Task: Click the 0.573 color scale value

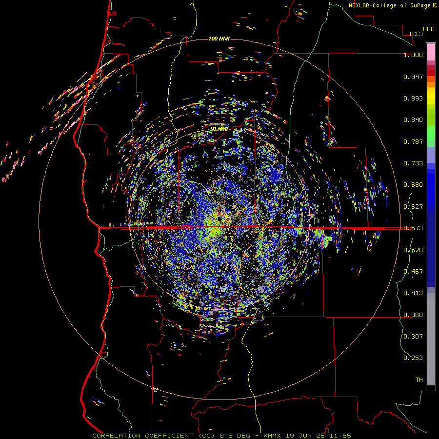Action: click(x=413, y=228)
